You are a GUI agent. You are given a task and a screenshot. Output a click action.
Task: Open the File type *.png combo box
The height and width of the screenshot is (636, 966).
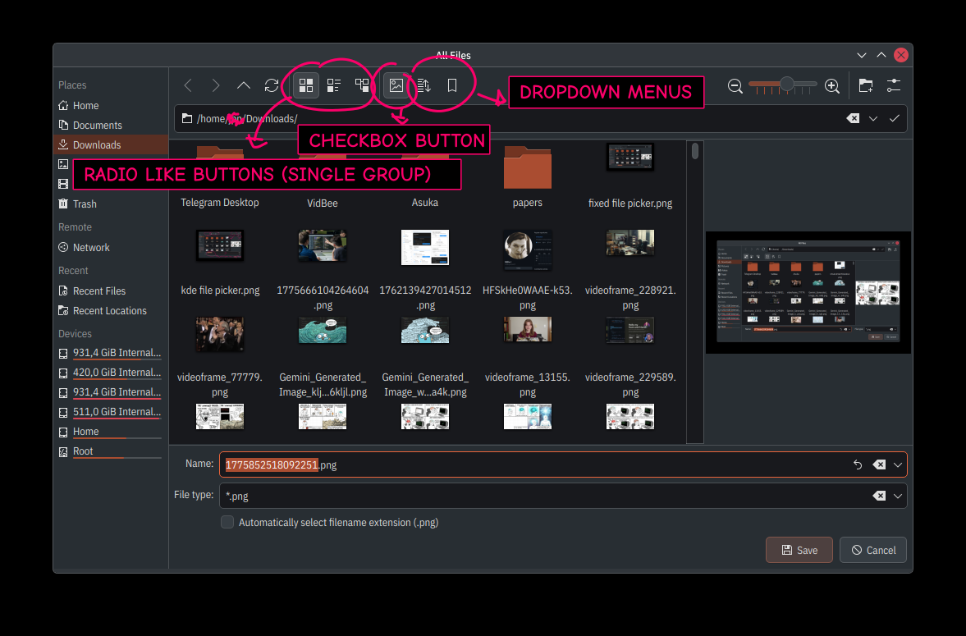coord(563,496)
